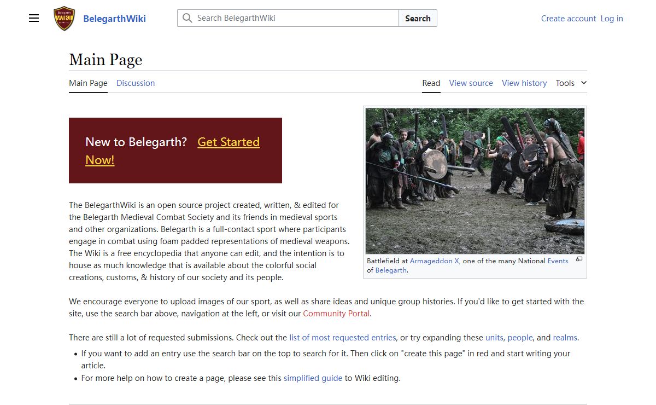Open the Events link in caption

(x=558, y=261)
